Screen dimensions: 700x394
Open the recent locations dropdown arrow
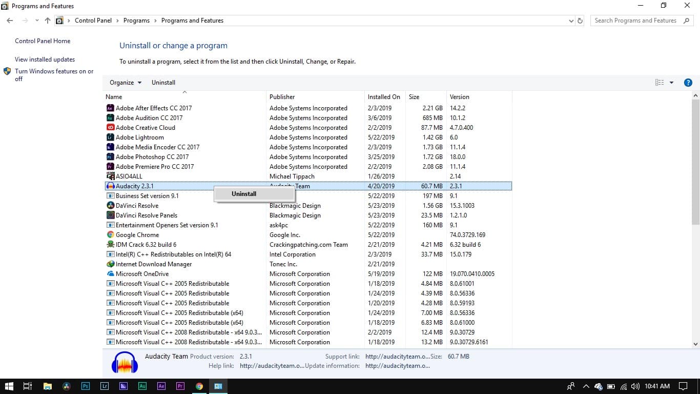(x=37, y=21)
